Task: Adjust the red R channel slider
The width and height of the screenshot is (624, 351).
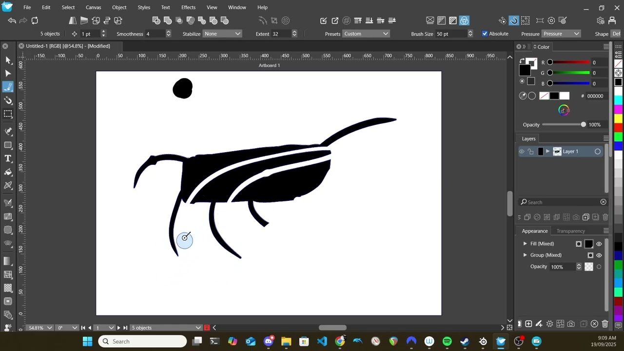Action: (x=568, y=62)
